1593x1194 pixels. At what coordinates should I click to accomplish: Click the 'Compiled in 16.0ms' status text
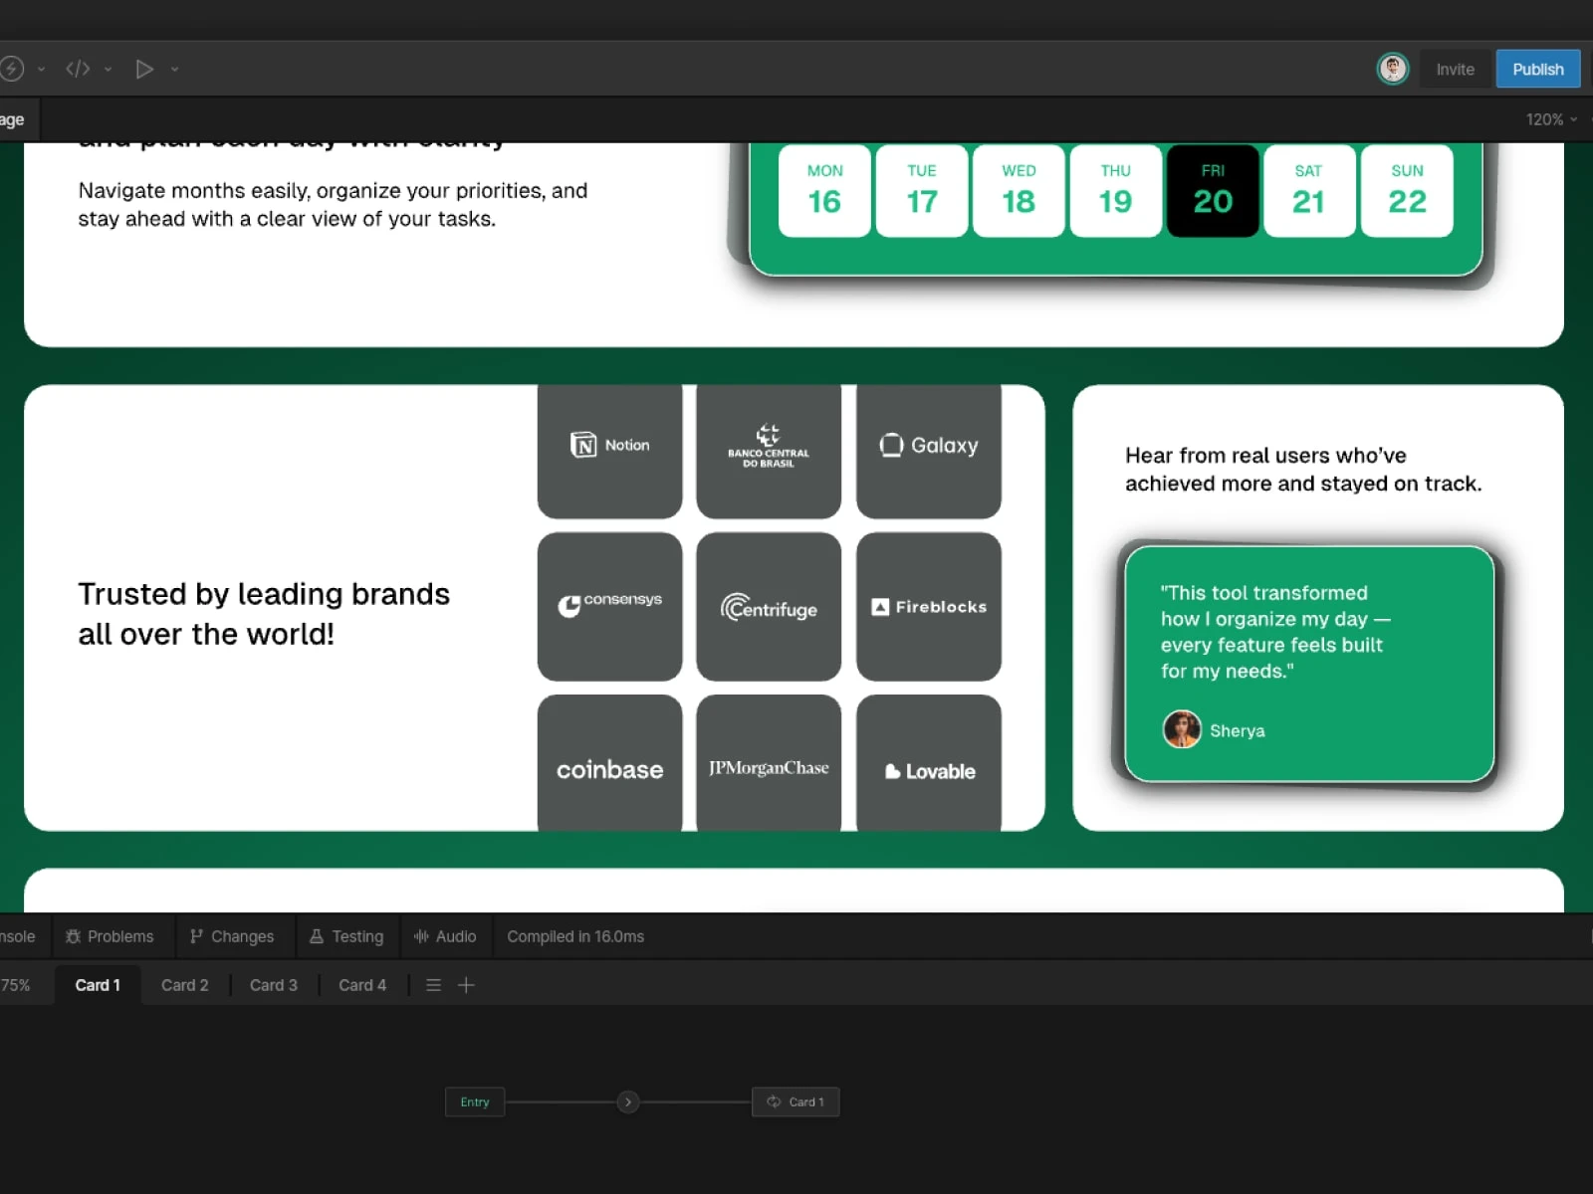(575, 936)
